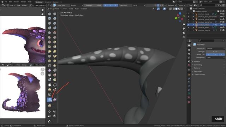The image size is (226, 127).
Task: Toggle Y Deform Axis in Properties panel
Action: (x=215, y=55)
